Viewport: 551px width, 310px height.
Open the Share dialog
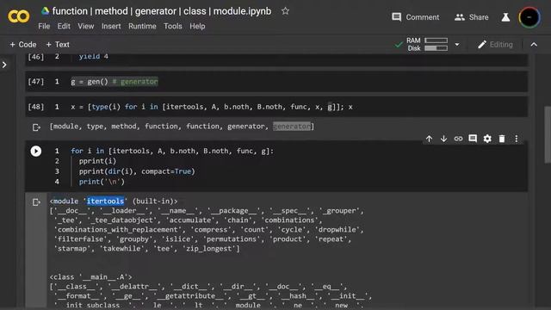tap(472, 17)
